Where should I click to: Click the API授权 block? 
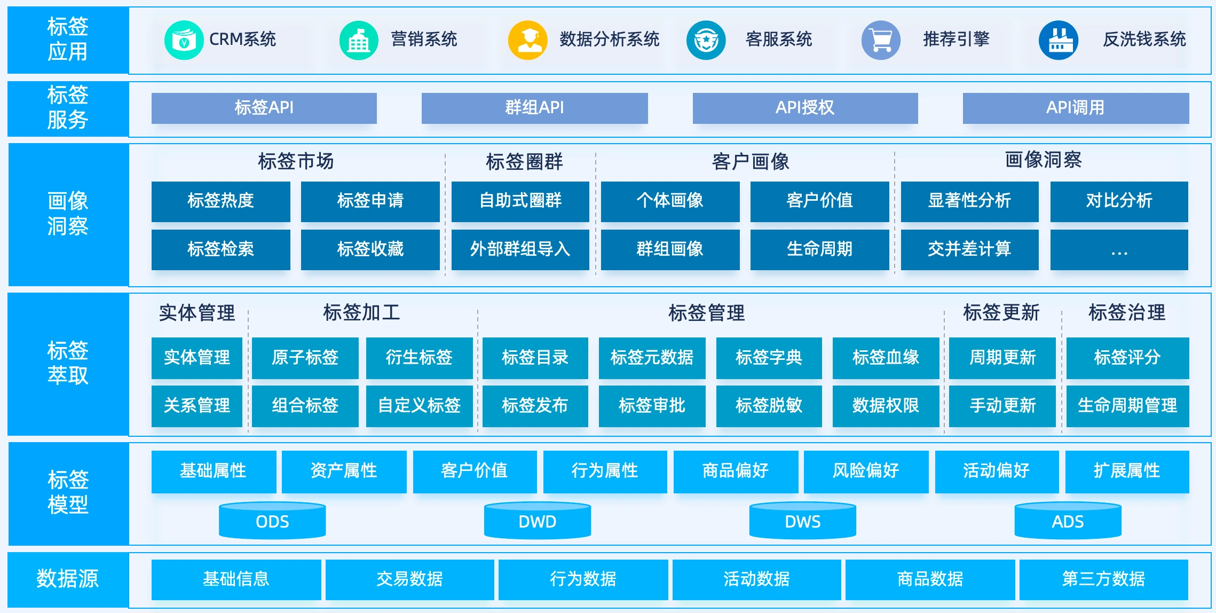coord(806,108)
